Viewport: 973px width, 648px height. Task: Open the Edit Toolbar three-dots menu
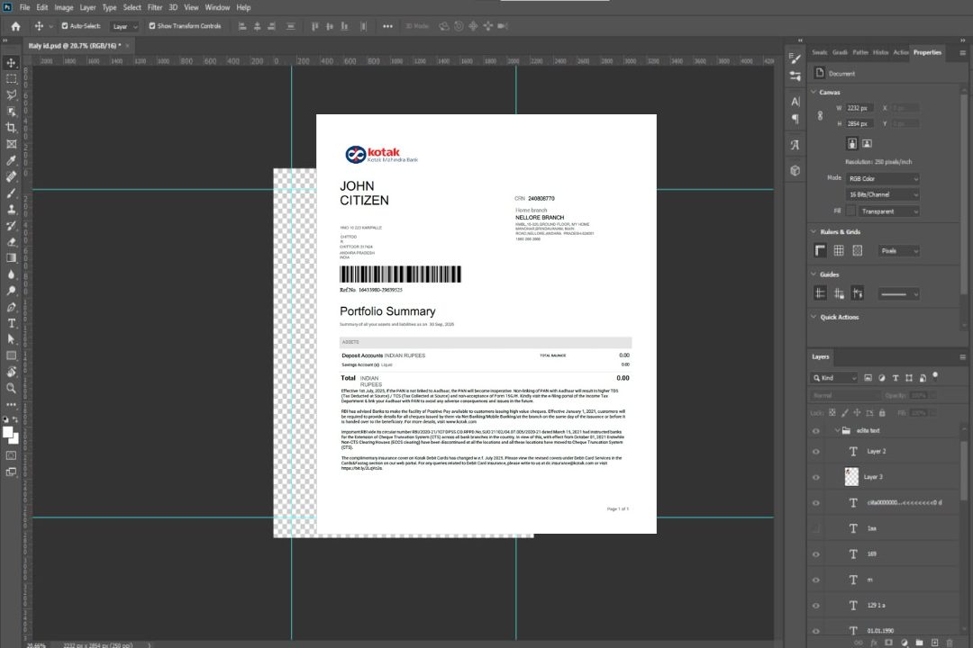pos(11,404)
